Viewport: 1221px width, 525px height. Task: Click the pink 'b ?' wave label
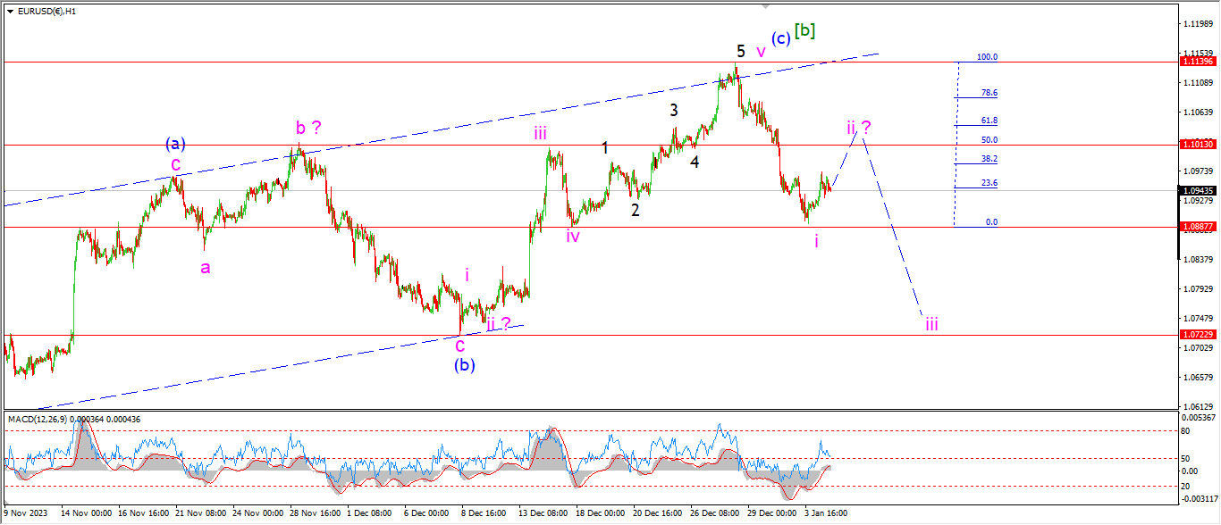tap(308, 128)
